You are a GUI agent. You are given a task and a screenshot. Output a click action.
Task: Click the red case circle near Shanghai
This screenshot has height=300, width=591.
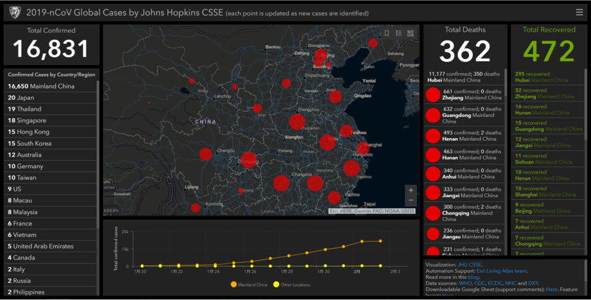[x=363, y=148]
